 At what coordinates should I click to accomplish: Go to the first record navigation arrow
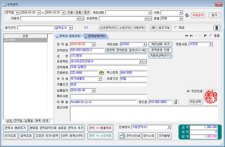point(186,36)
